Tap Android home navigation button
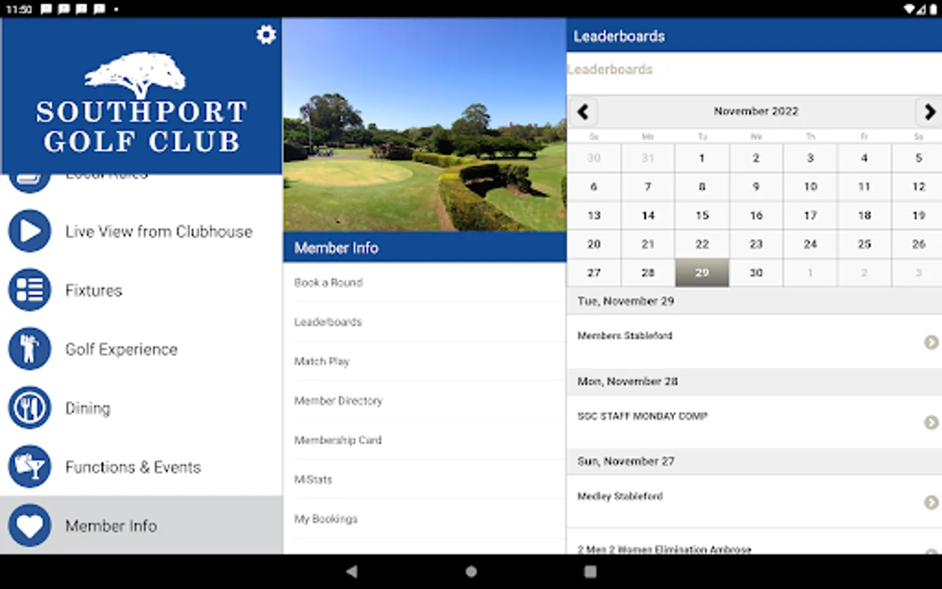The width and height of the screenshot is (942, 589). (471, 571)
